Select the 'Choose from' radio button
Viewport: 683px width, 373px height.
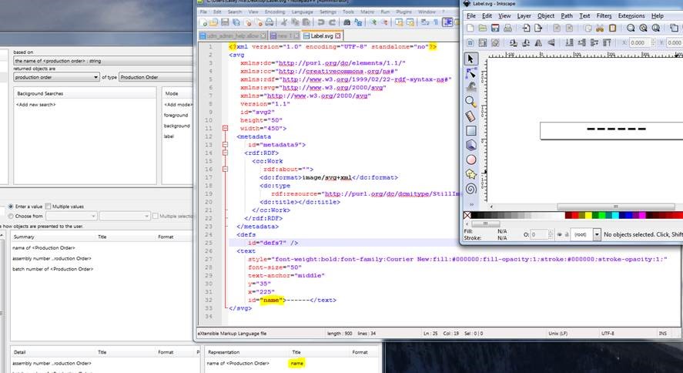click(x=11, y=216)
